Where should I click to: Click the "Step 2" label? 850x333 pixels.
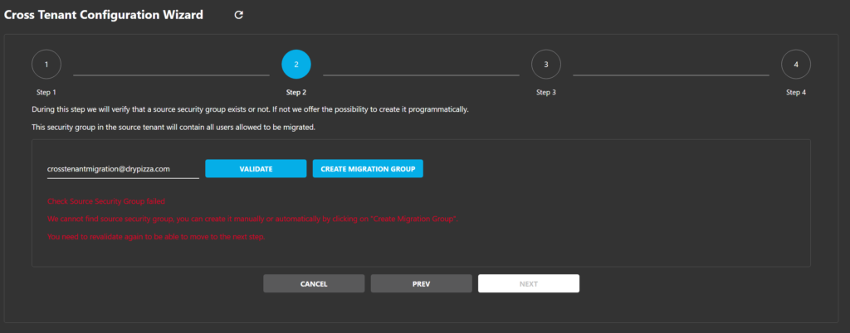pyautogui.click(x=296, y=93)
